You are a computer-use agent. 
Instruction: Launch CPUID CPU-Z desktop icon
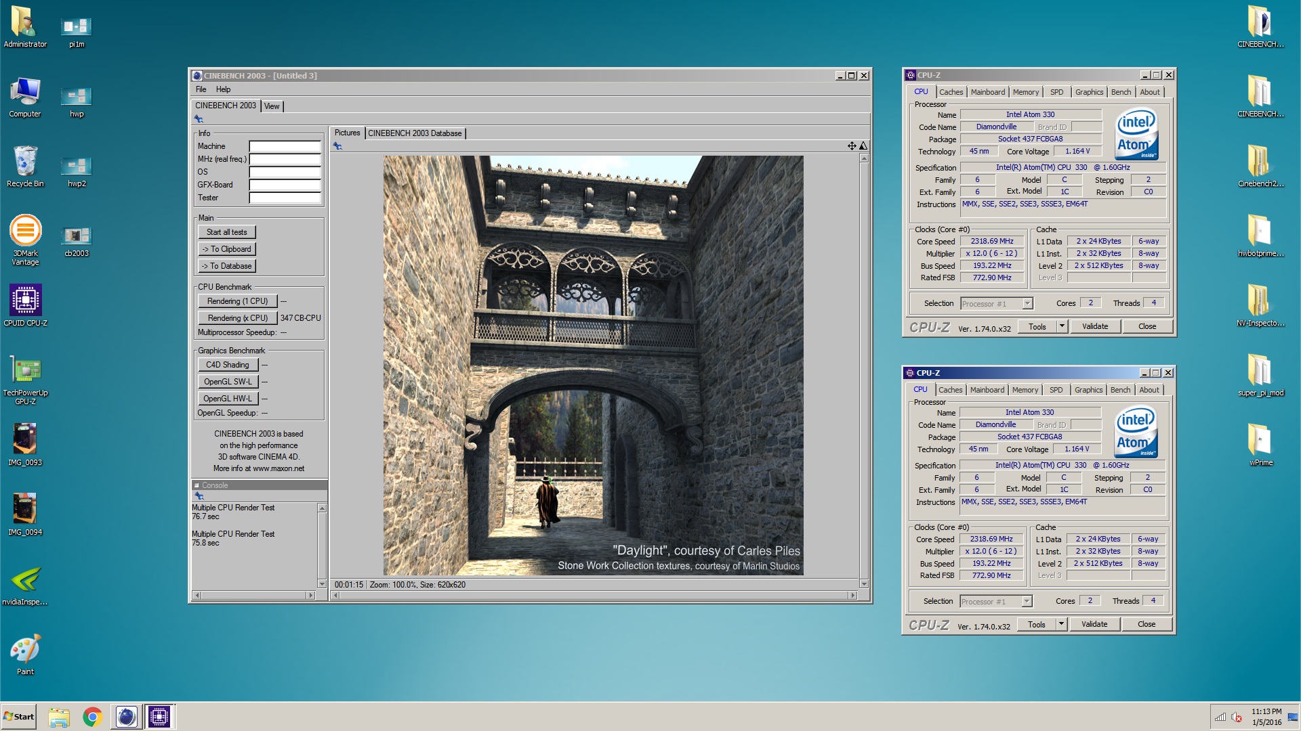[25, 305]
